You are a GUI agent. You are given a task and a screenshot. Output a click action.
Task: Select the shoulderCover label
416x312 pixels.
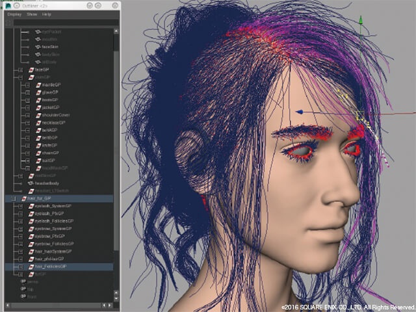click(56, 116)
